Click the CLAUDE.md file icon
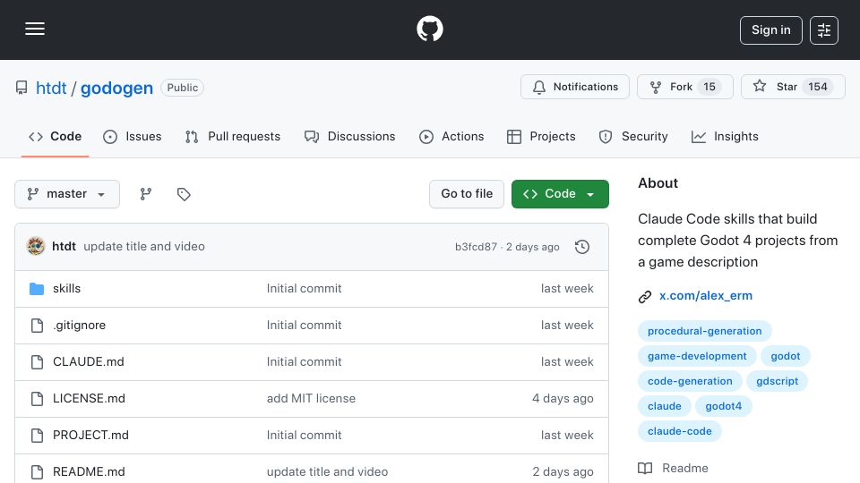This screenshot has height=483, width=860. (37, 362)
